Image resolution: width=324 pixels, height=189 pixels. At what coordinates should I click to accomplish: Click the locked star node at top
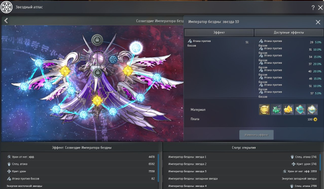coord(97,40)
